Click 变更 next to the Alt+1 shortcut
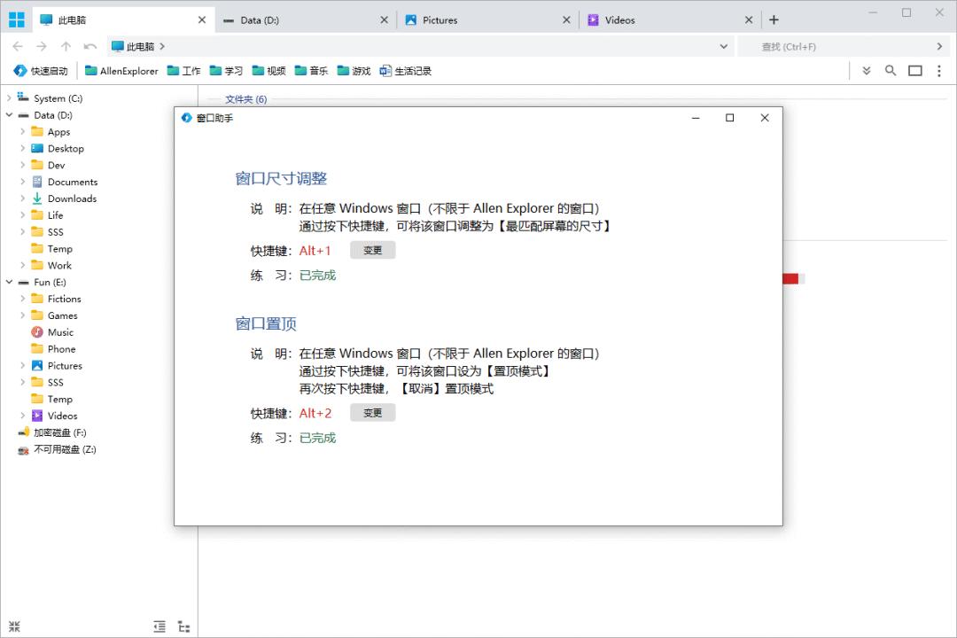This screenshot has height=638, width=957. 372,250
